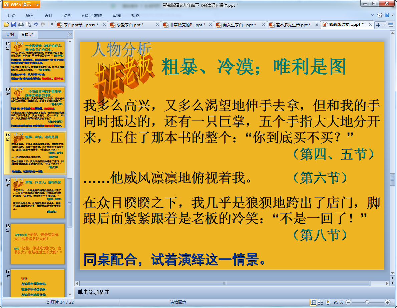The image size is (397, 308).
Task: Click the zoom slider handle
Action: [x=367, y=302]
